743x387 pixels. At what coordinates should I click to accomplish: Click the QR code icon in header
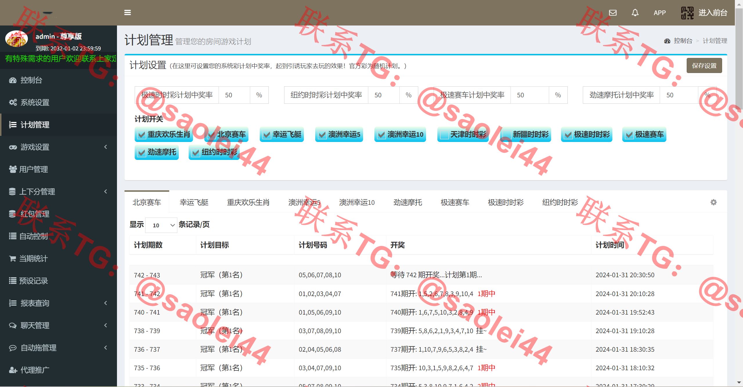(x=687, y=13)
